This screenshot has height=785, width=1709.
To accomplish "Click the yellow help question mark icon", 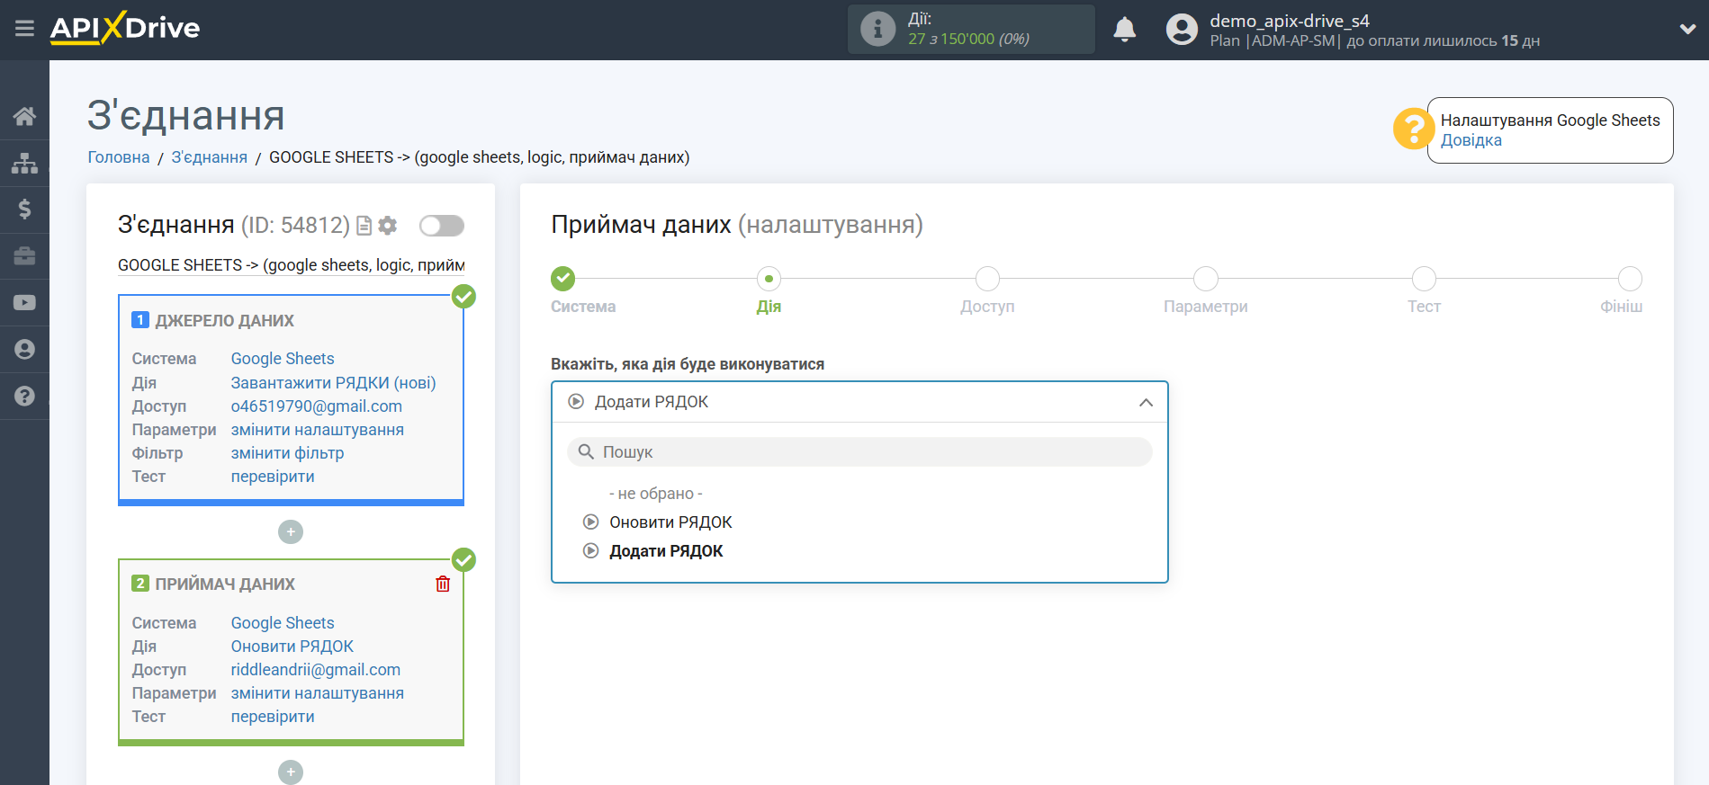I will [1414, 129].
